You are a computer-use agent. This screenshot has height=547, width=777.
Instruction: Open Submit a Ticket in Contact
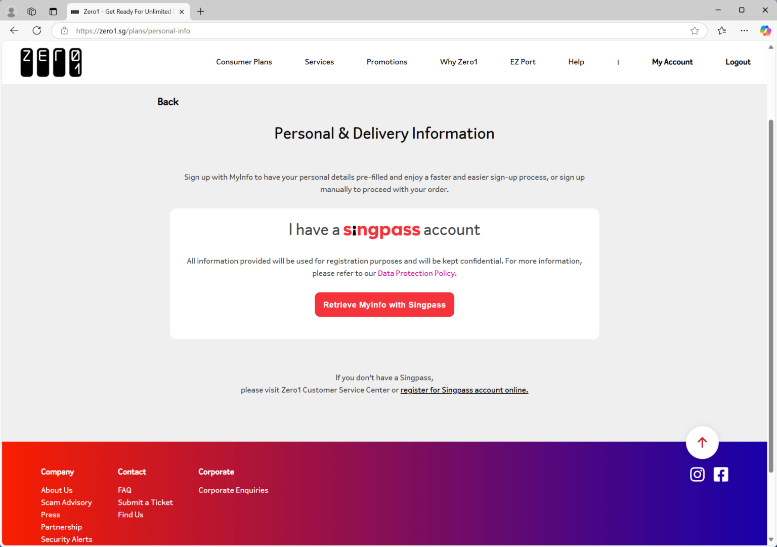click(x=145, y=502)
